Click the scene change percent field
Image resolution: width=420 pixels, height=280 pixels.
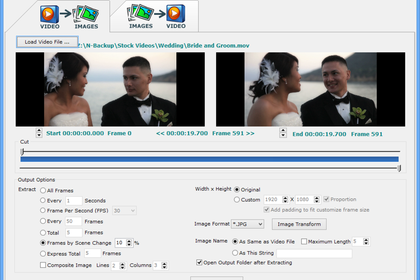pyautogui.click(x=121, y=243)
